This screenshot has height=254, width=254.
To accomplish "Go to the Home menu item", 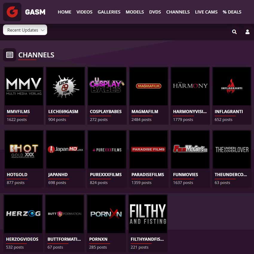I will click(x=65, y=12).
